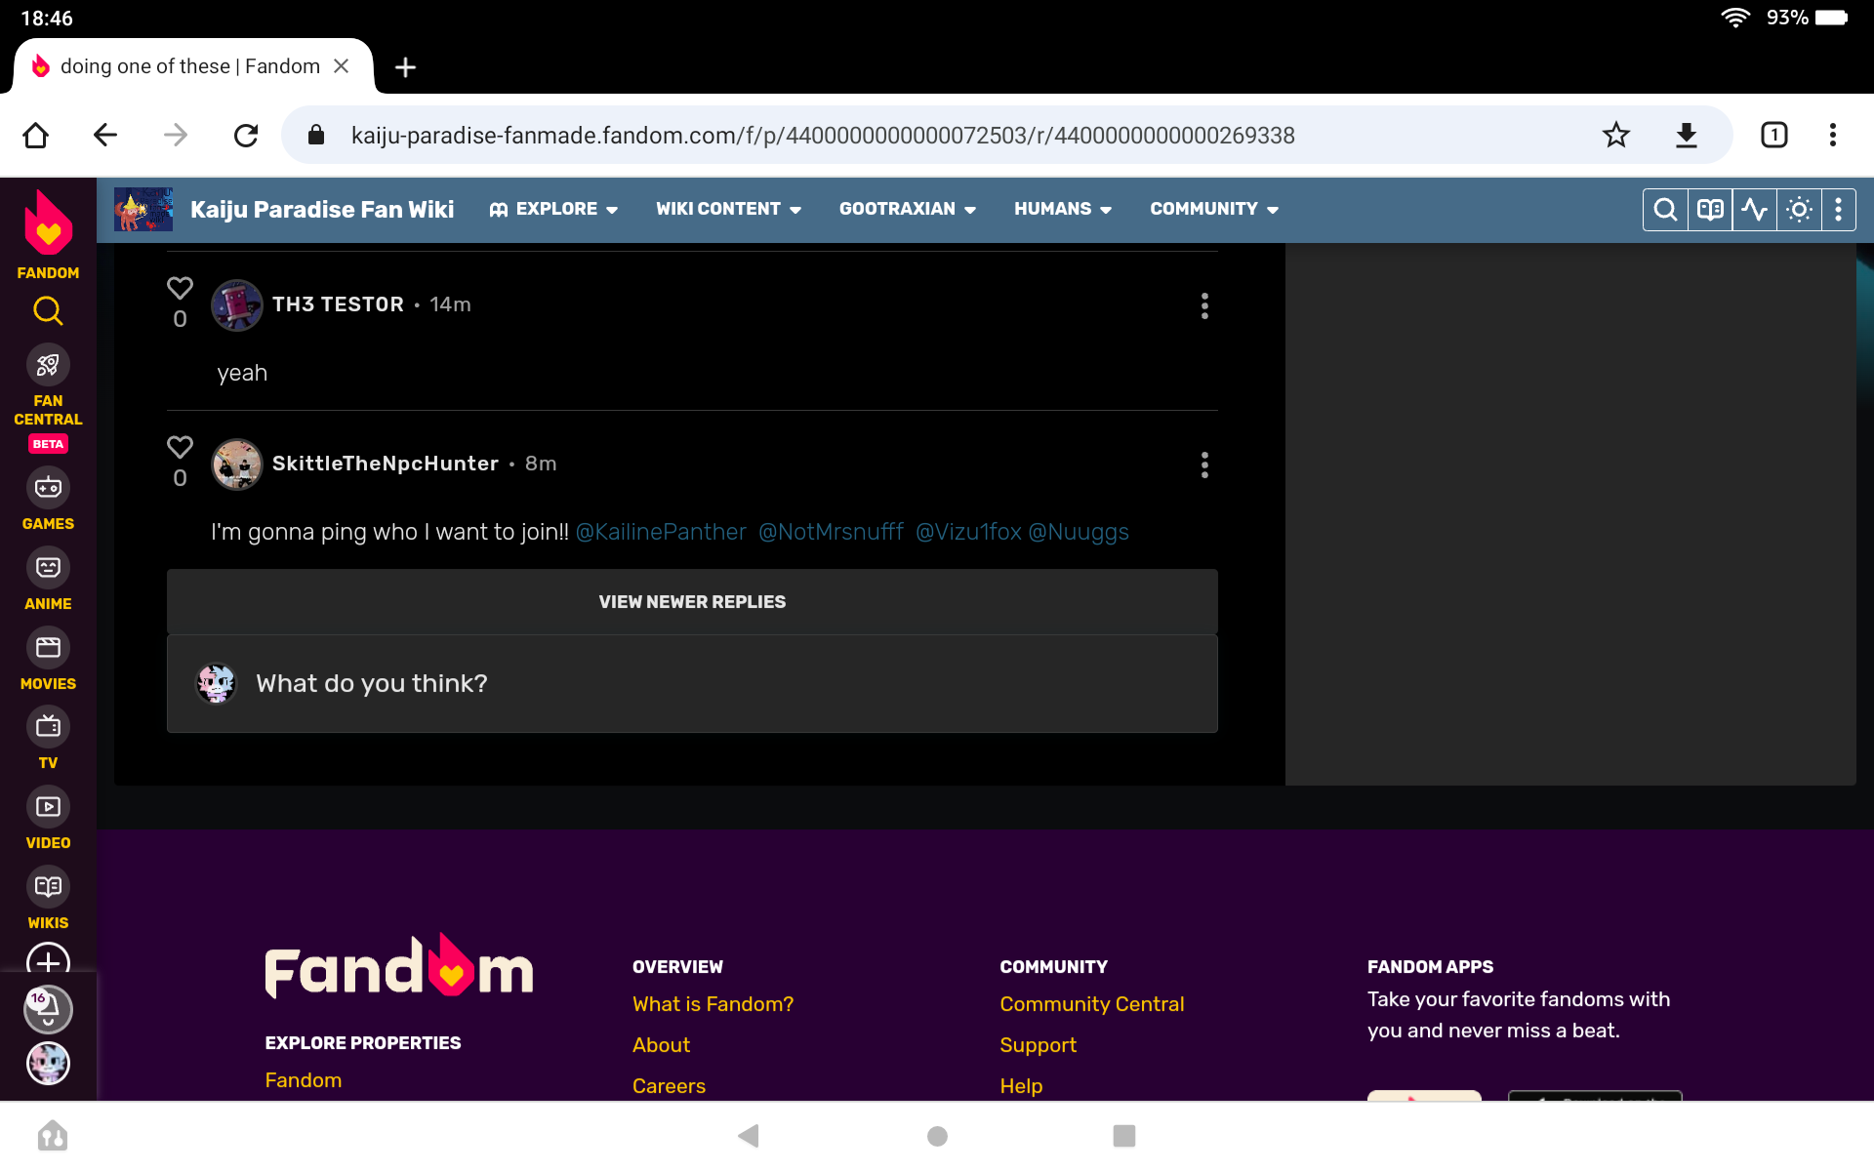Click View Newer Replies button
Viewport: 1874px width, 1171px height.
coord(692,602)
